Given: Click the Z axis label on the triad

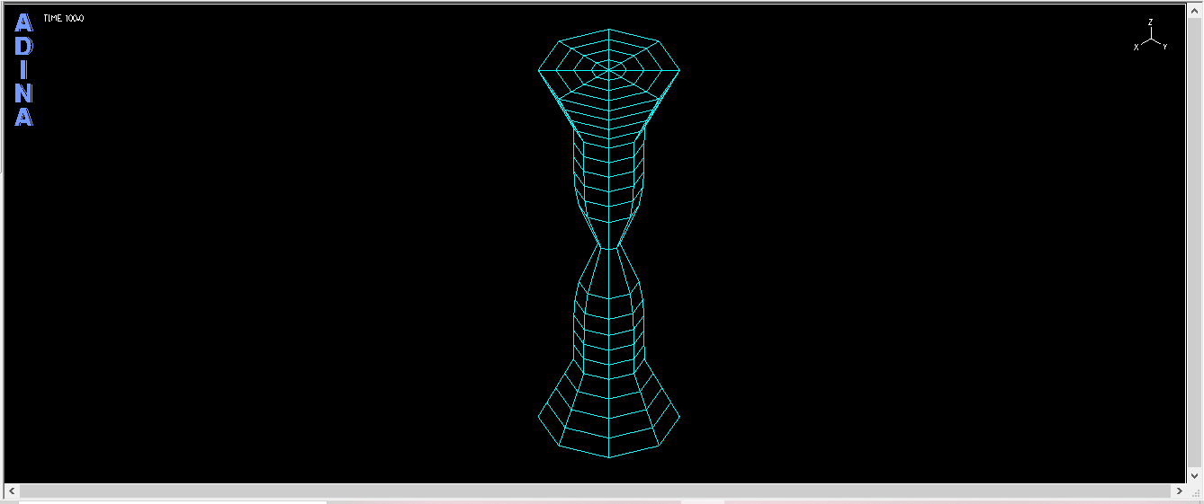Looking at the screenshot, I should [1150, 22].
